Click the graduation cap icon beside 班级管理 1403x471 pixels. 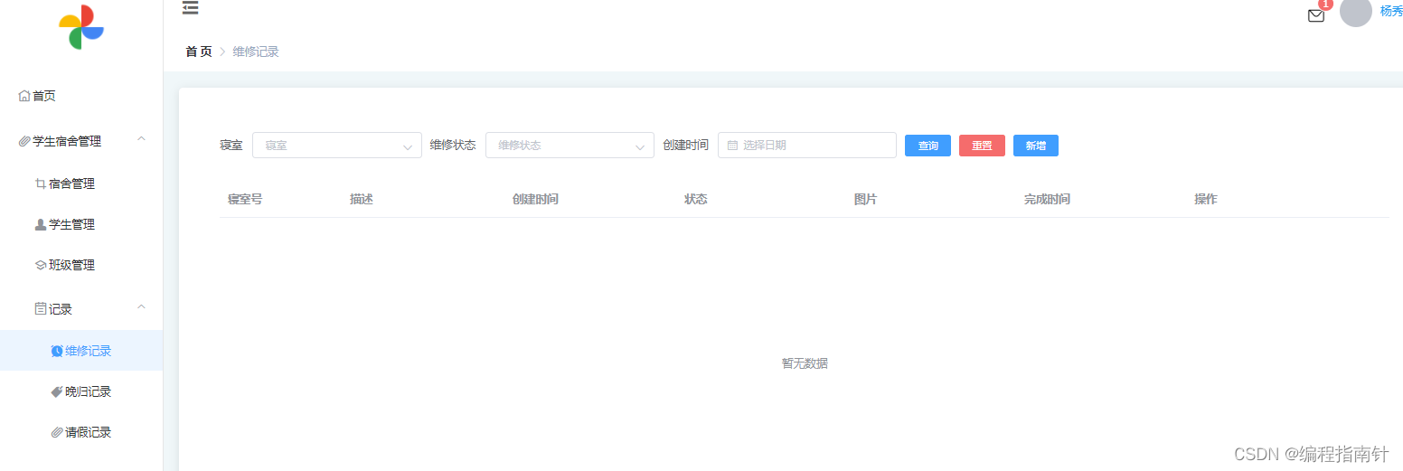(x=40, y=265)
